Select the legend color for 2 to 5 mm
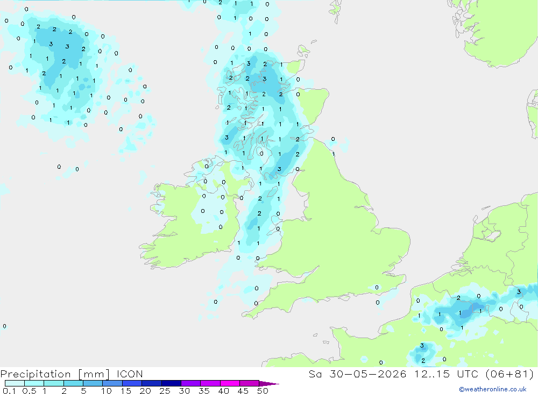 coord(73,383)
